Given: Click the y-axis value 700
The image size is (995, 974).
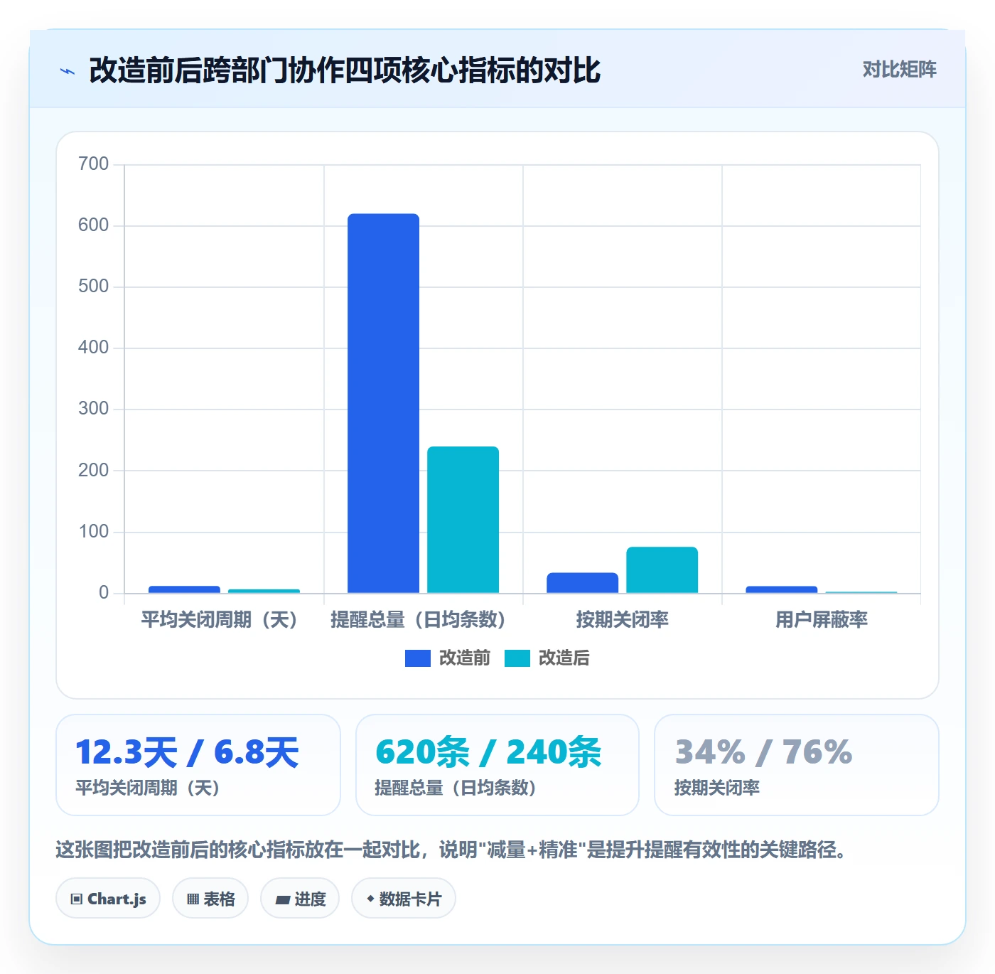Looking at the screenshot, I should point(94,164).
